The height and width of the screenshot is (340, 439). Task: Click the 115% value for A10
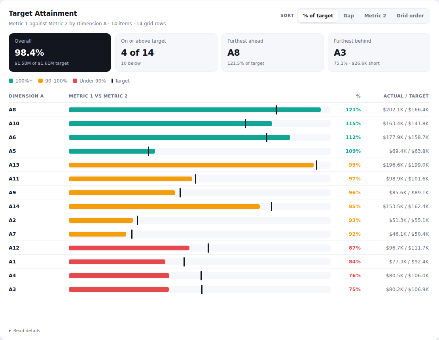353,124
